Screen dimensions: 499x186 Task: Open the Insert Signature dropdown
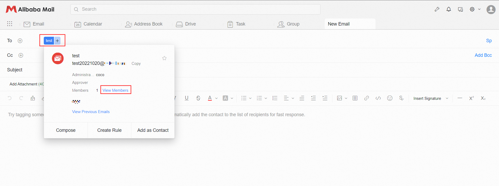[431, 98]
